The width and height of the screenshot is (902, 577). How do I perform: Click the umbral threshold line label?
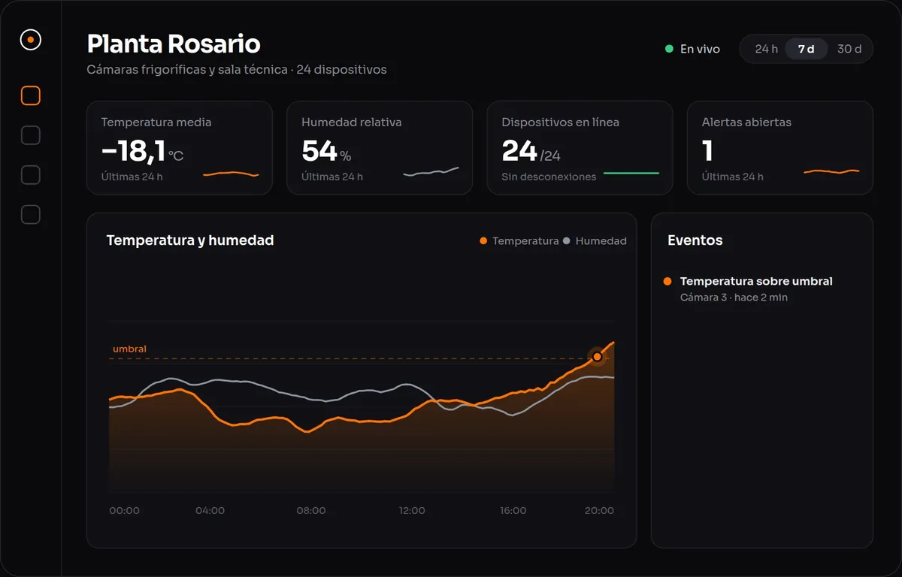point(129,349)
